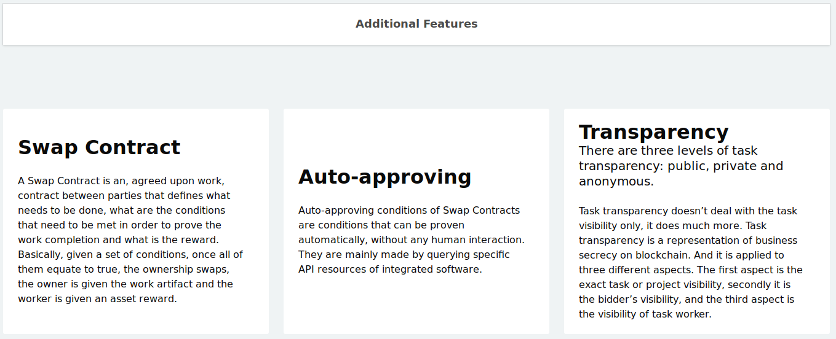
Task: Click the Transparency heading
Action: (x=653, y=132)
